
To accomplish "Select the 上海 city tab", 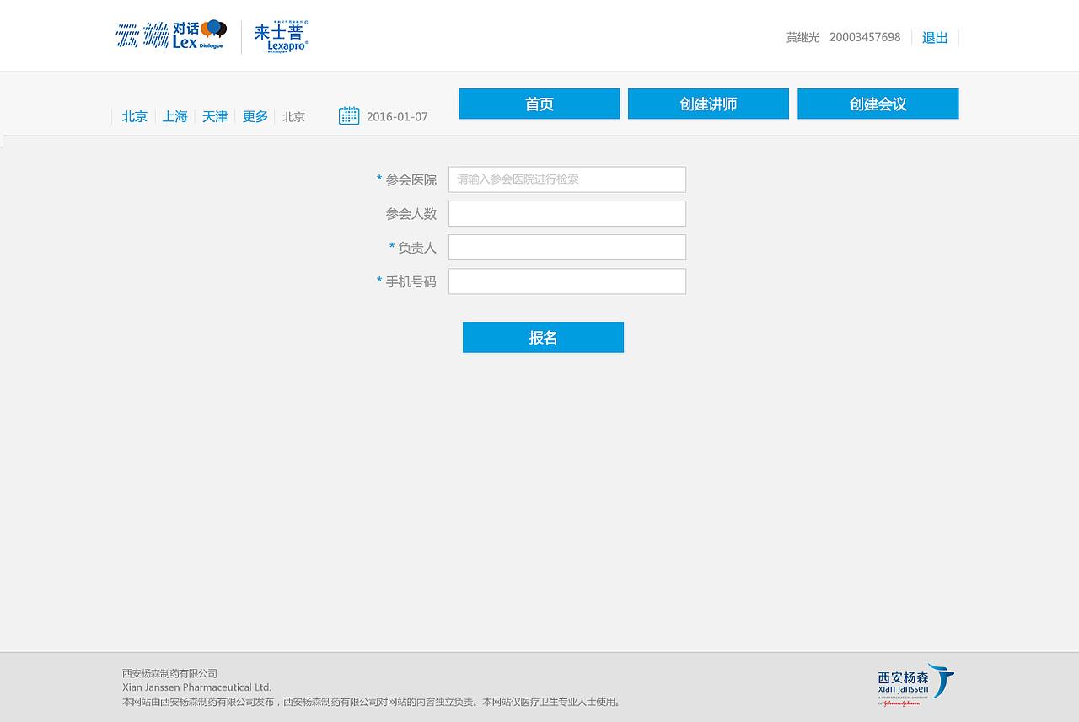I will [x=174, y=116].
